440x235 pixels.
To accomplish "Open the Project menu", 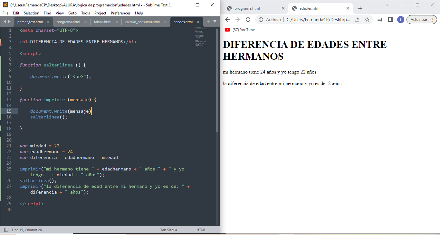I will coord(100,13).
